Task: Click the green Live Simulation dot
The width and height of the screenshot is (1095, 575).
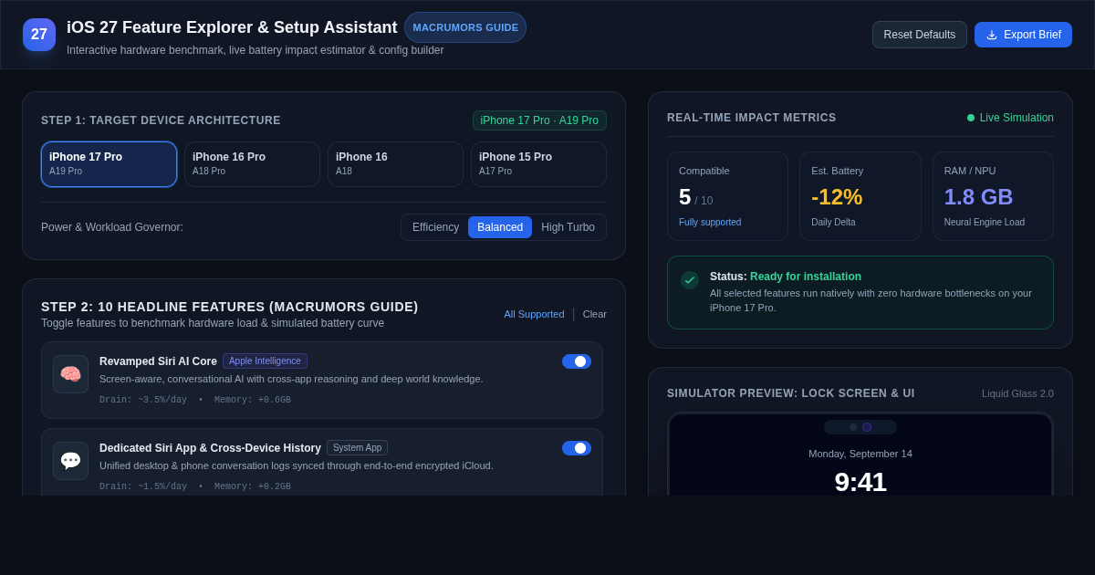Action: pos(971,118)
